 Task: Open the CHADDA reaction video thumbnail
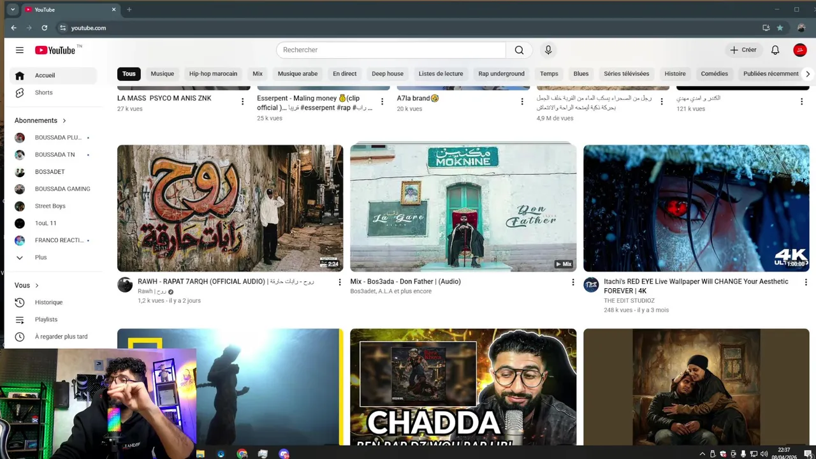[x=463, y=387]
